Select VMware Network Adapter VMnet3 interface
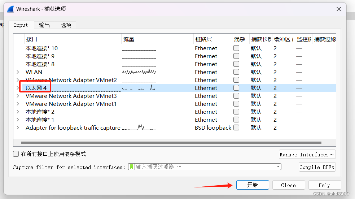 pyautogui.click(x=71, y=96)
